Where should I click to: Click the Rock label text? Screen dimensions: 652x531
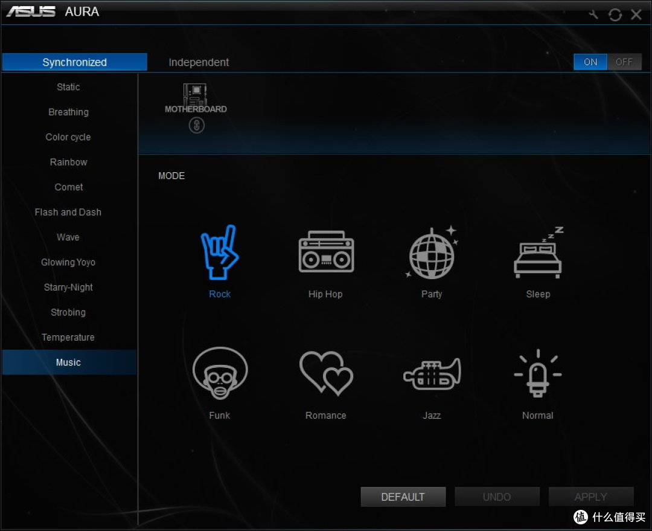220,294
